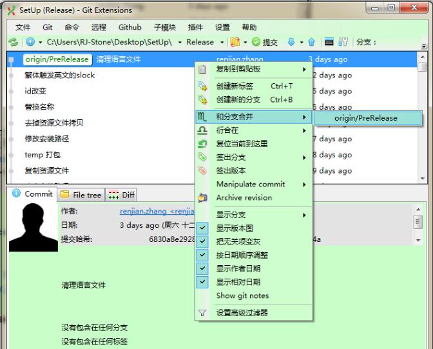Click the green commit checkmark icon

[256, 42]
